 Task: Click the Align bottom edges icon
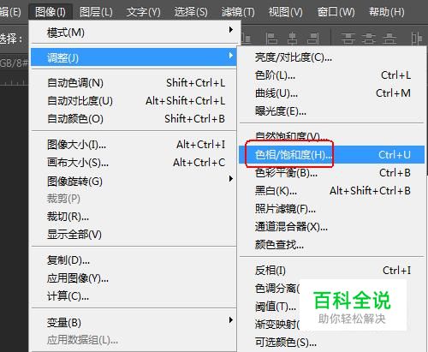(x=246, y=39)
